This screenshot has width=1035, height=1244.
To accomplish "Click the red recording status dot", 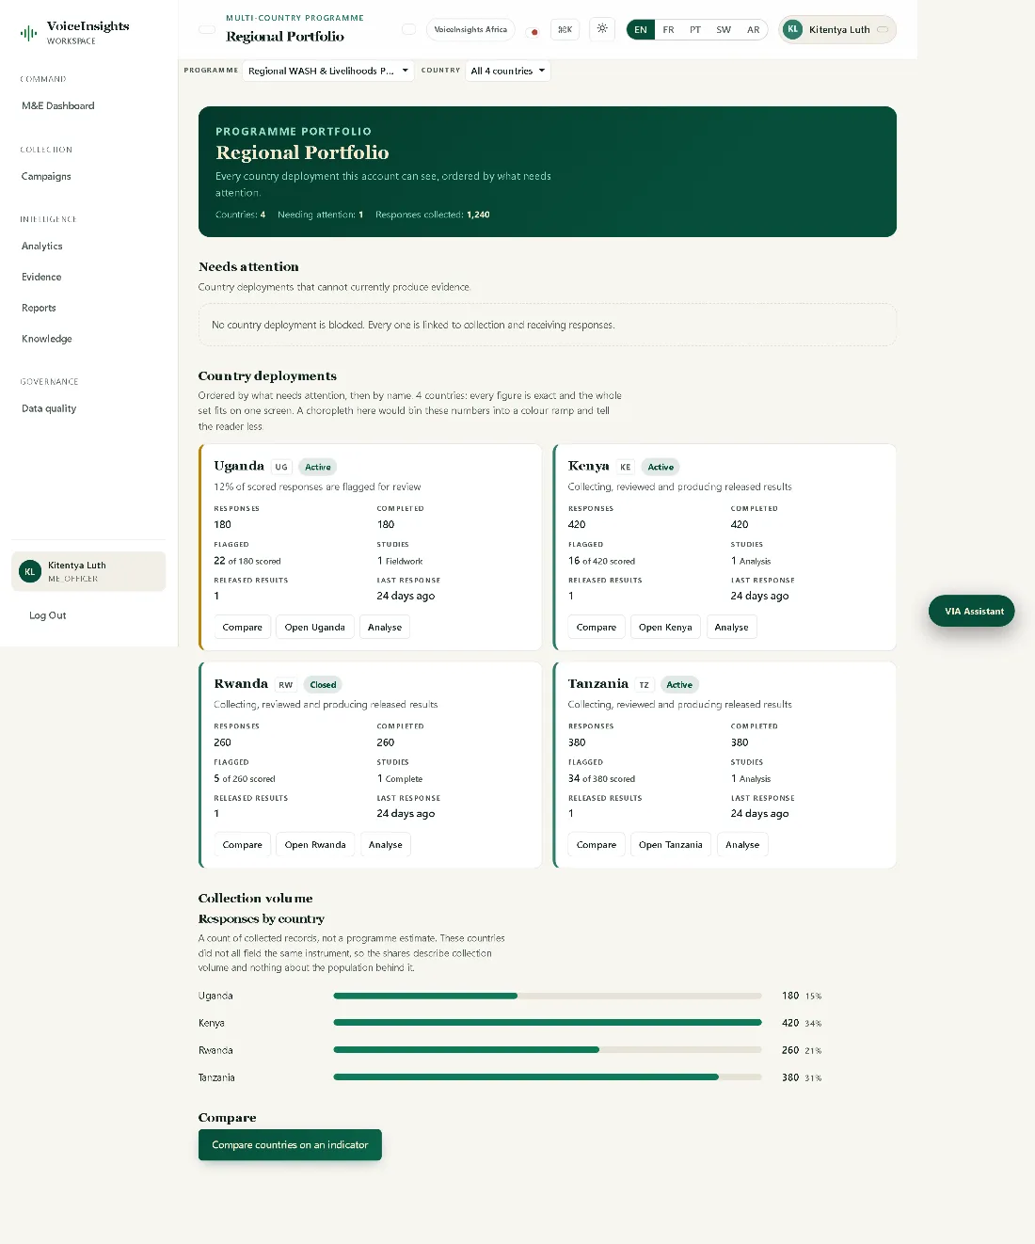I will click(x=534, y=32).
